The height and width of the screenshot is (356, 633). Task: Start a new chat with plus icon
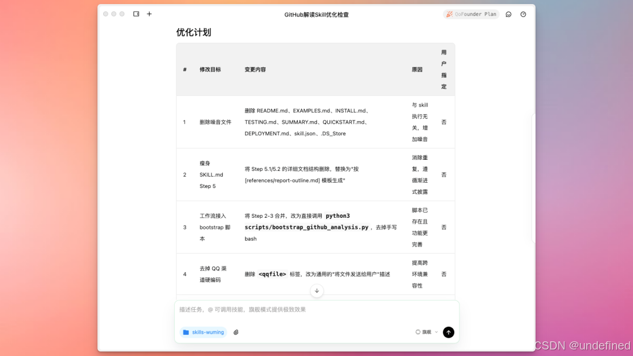pyautogui.click(x=149, y=13)
